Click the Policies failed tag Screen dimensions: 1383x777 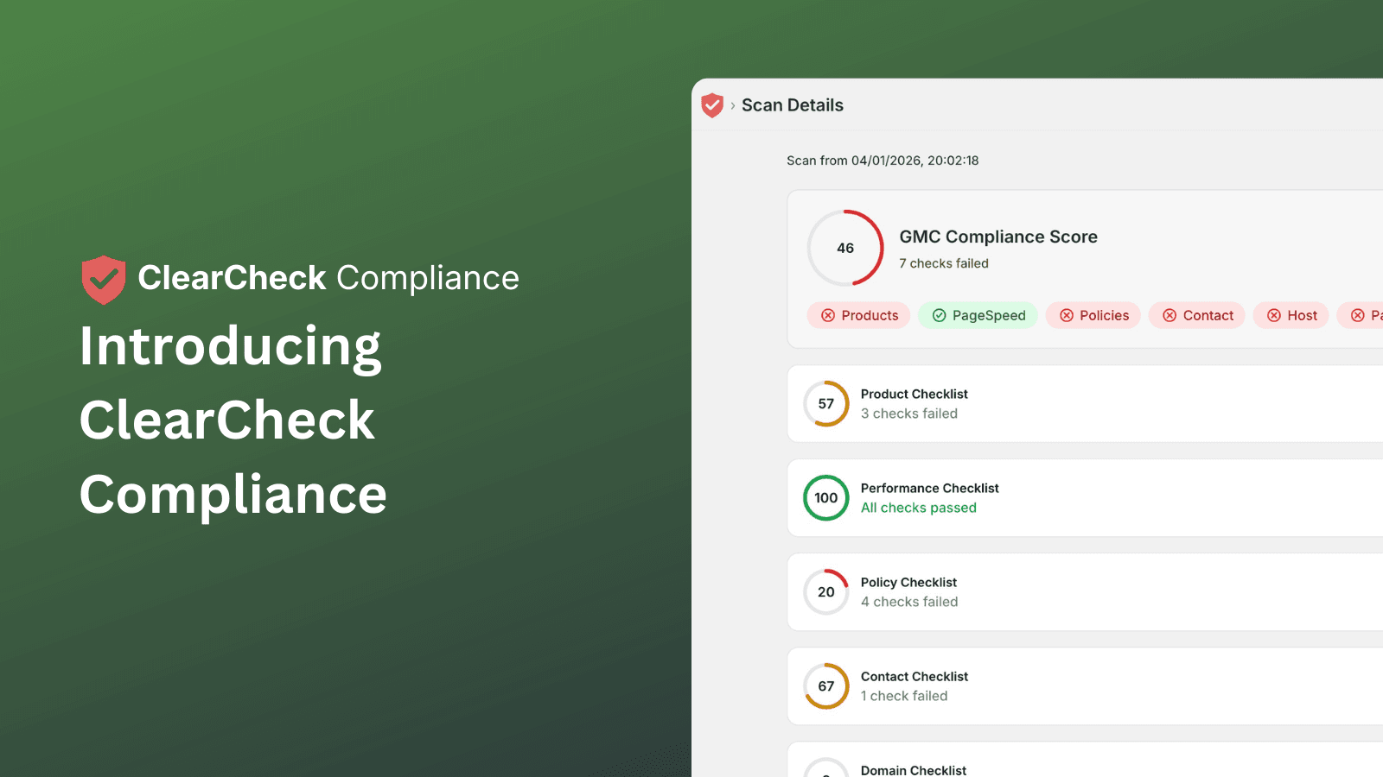(x=1093, y=315)
